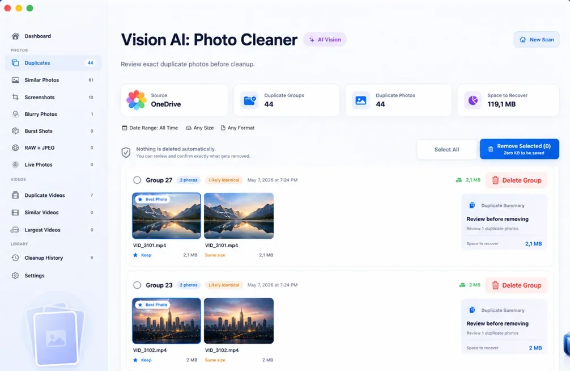Click the Group 27 '2 photos' tag
Screen dimensions: 570x371
click(x=188, y=180)
